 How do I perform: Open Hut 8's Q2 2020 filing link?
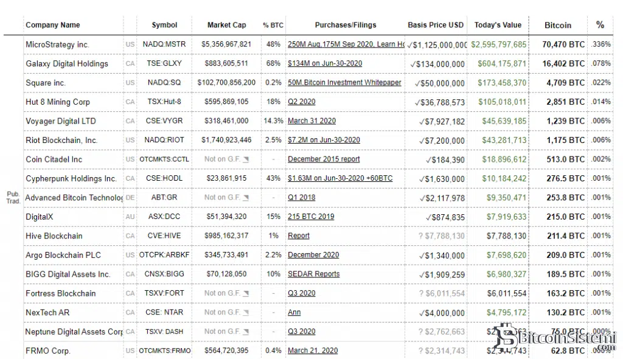click(x=302, y=102)
